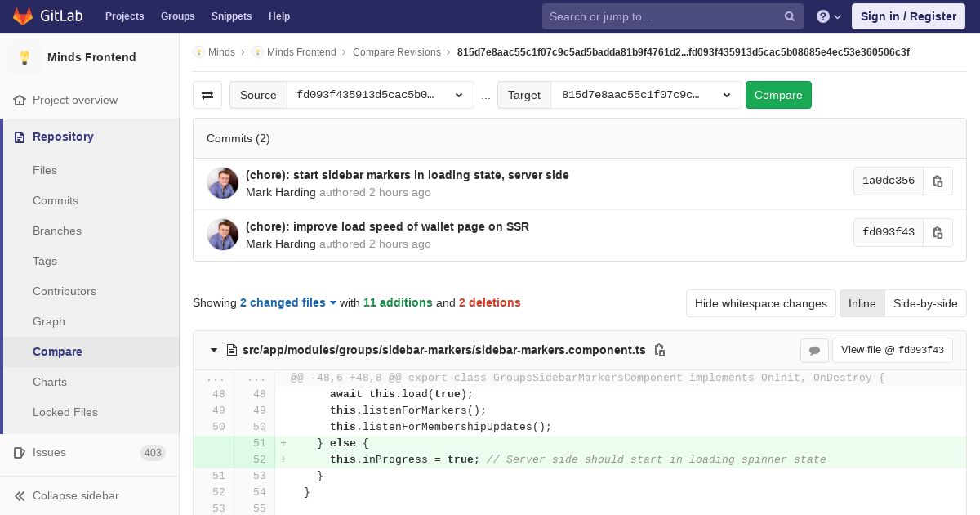
Task: Toggle comments for this file
Action: click(x=814, y=350)
